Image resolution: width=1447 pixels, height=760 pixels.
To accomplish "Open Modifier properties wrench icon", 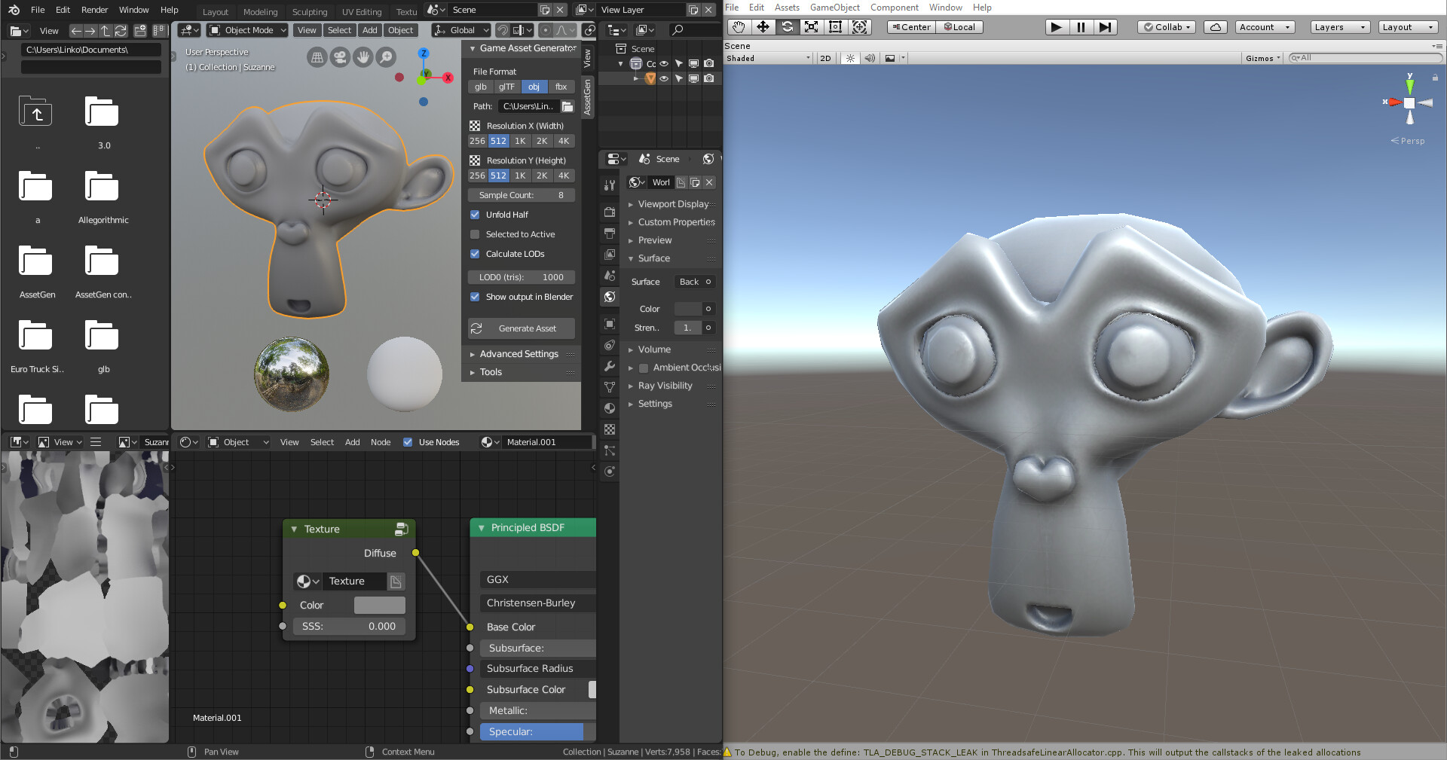I will click(609, 366).
